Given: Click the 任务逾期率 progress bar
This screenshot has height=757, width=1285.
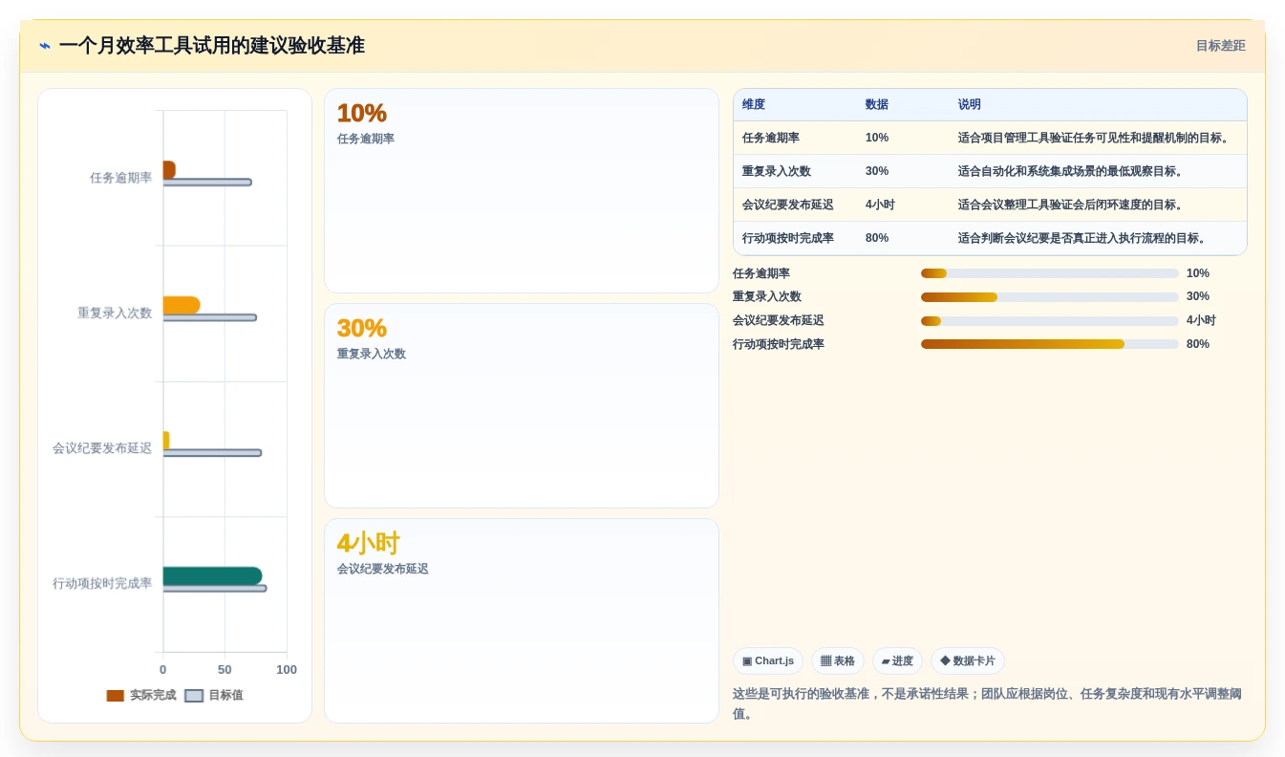Looking at the screenshot, I should click(x=1050, y=273).
